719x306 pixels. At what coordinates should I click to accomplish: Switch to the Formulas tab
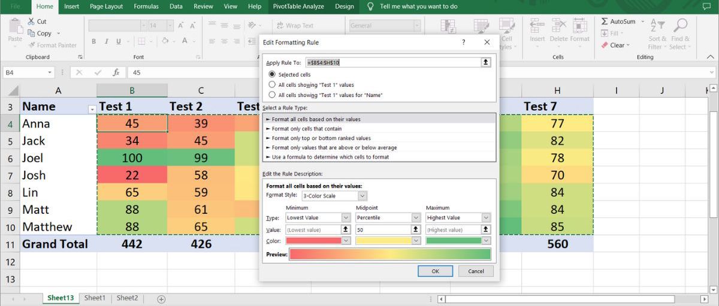(x=146, y=7)
